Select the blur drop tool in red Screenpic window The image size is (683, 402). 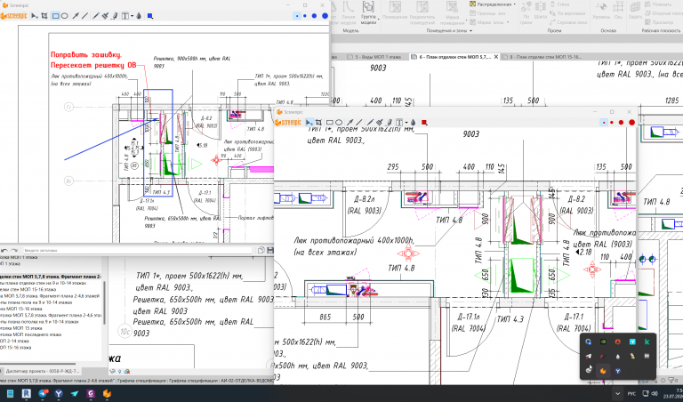[x=413, y=123]
